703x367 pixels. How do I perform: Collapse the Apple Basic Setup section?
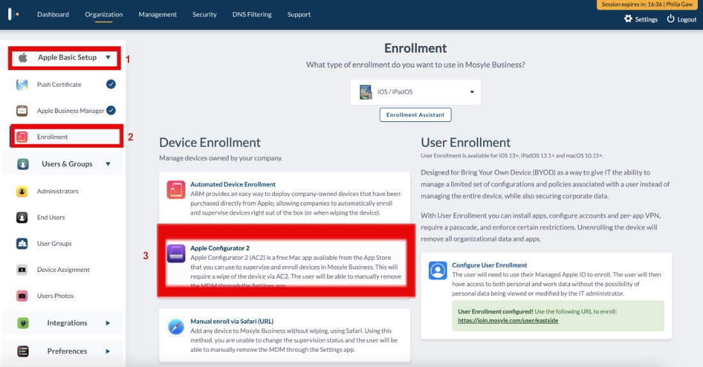pos(108,57)
